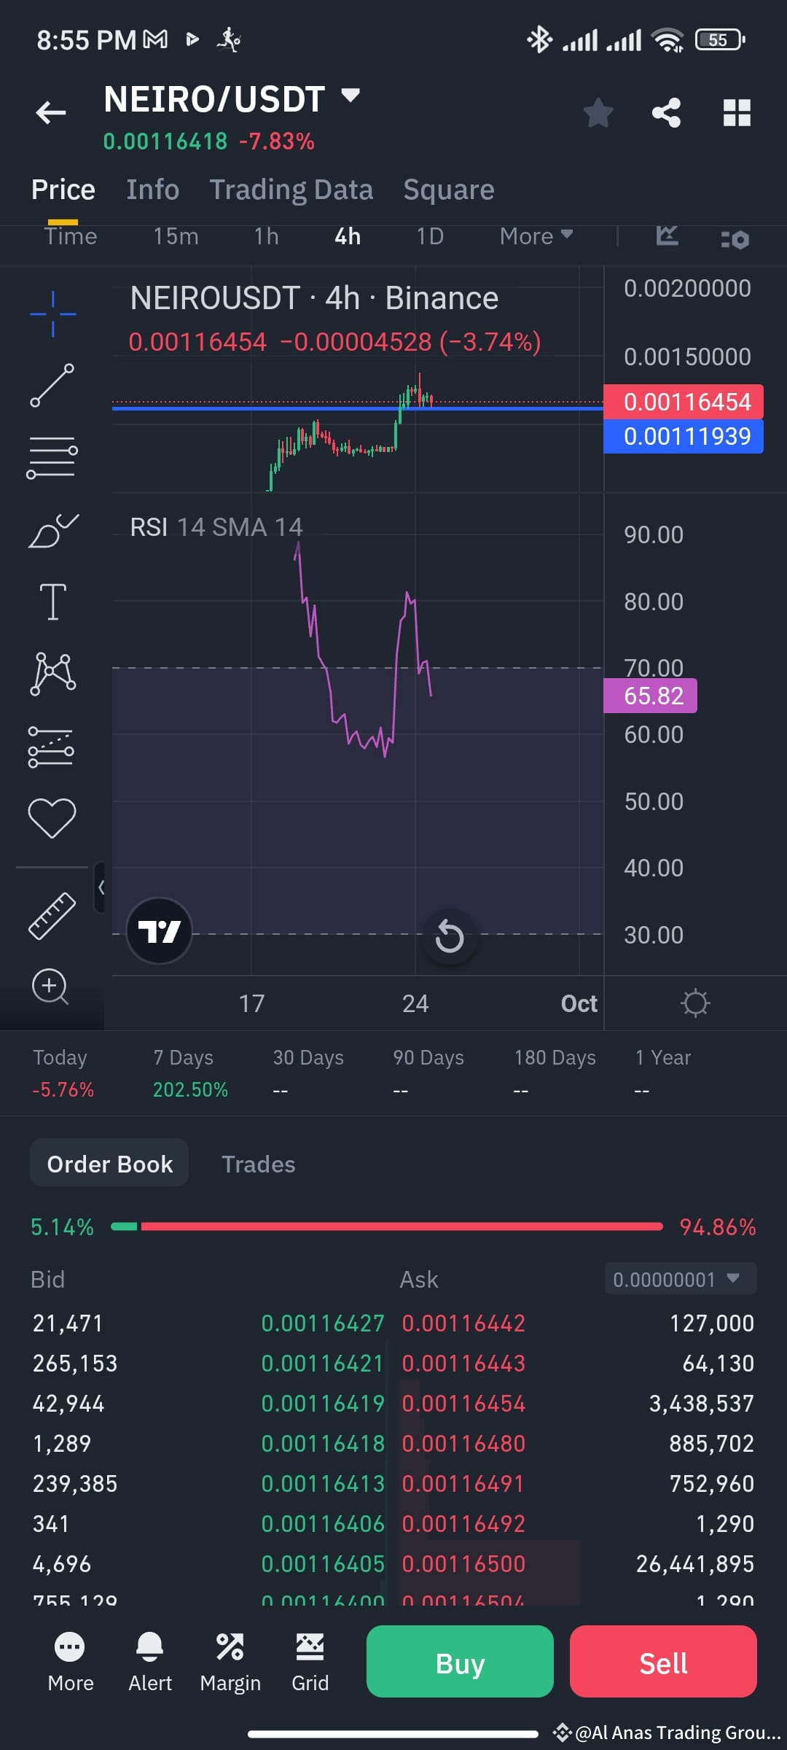Select the ruler measure tool
787x1750 pixels.
pyautogui.click(x=52, y=916)
